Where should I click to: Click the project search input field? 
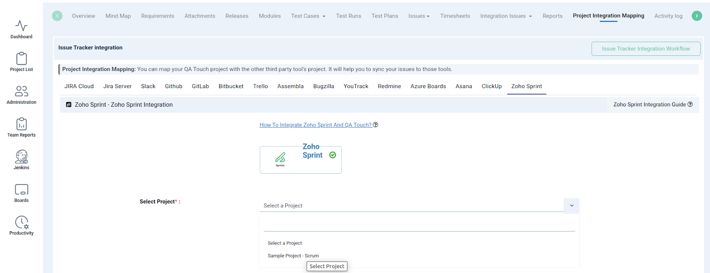(x=419, y=225)
